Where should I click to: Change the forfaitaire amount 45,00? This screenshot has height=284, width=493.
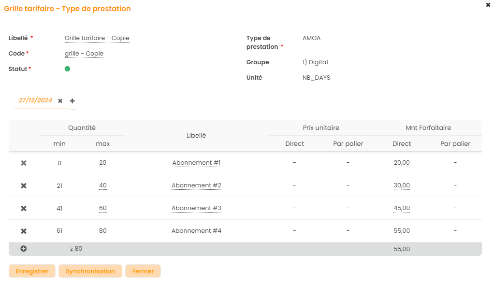(402, 209)
